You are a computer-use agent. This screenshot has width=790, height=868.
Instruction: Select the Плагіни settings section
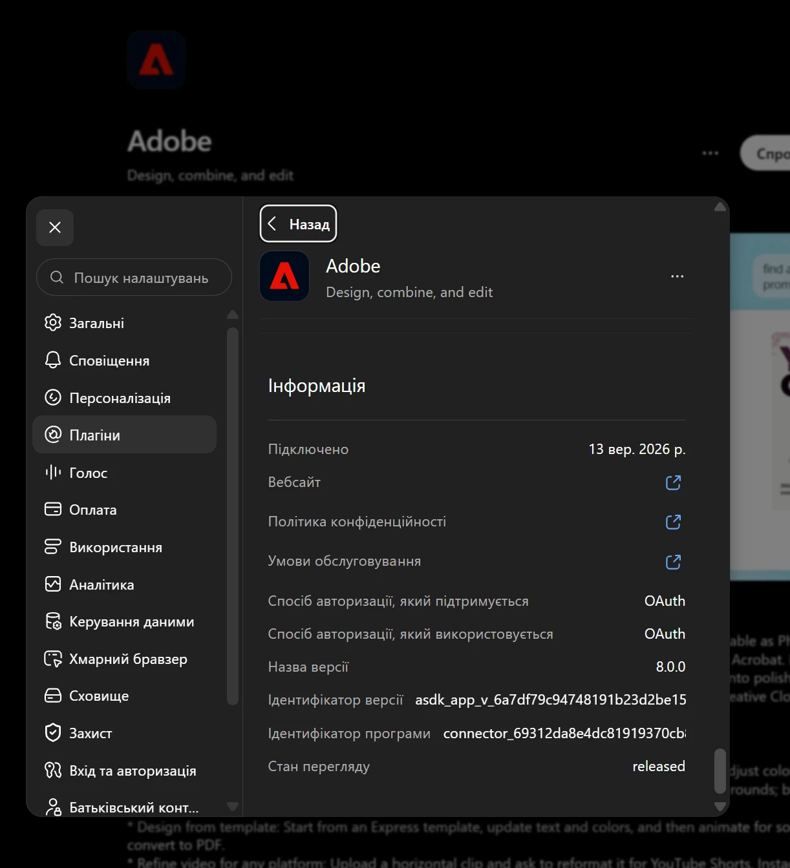coord(124,435)
